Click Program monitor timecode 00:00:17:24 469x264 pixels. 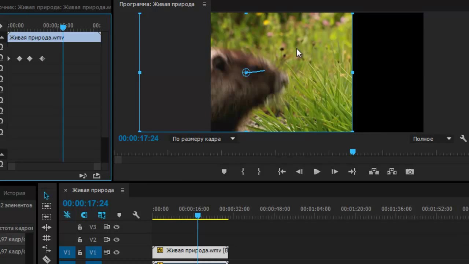[139, 139]
